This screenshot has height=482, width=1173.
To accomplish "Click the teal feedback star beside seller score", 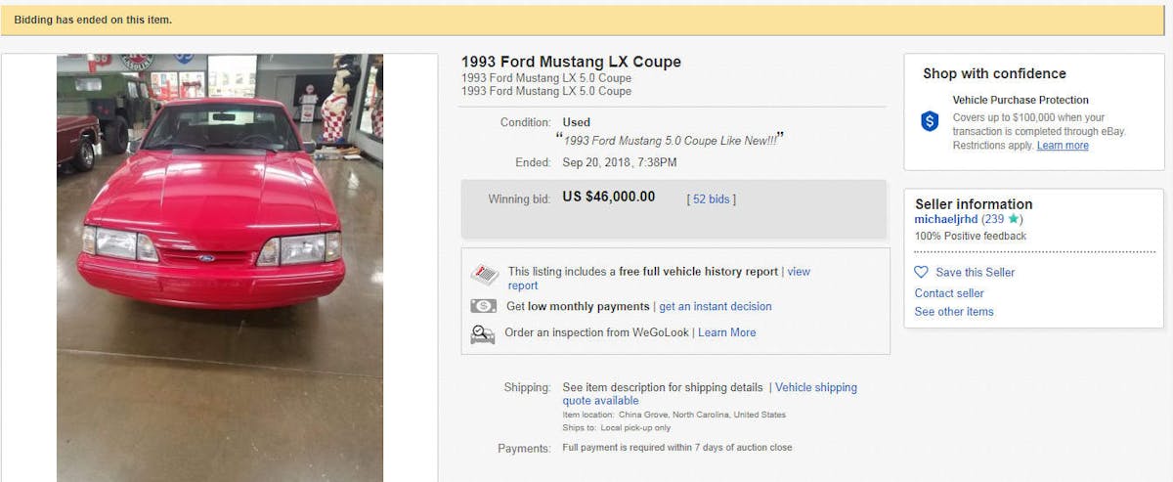I will [x=1014, y=219].
